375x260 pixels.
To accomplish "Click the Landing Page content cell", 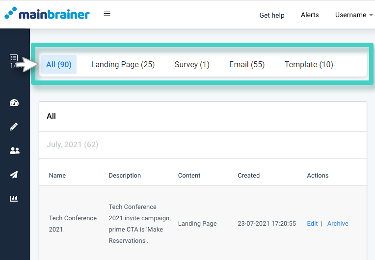I will point(197,223).
